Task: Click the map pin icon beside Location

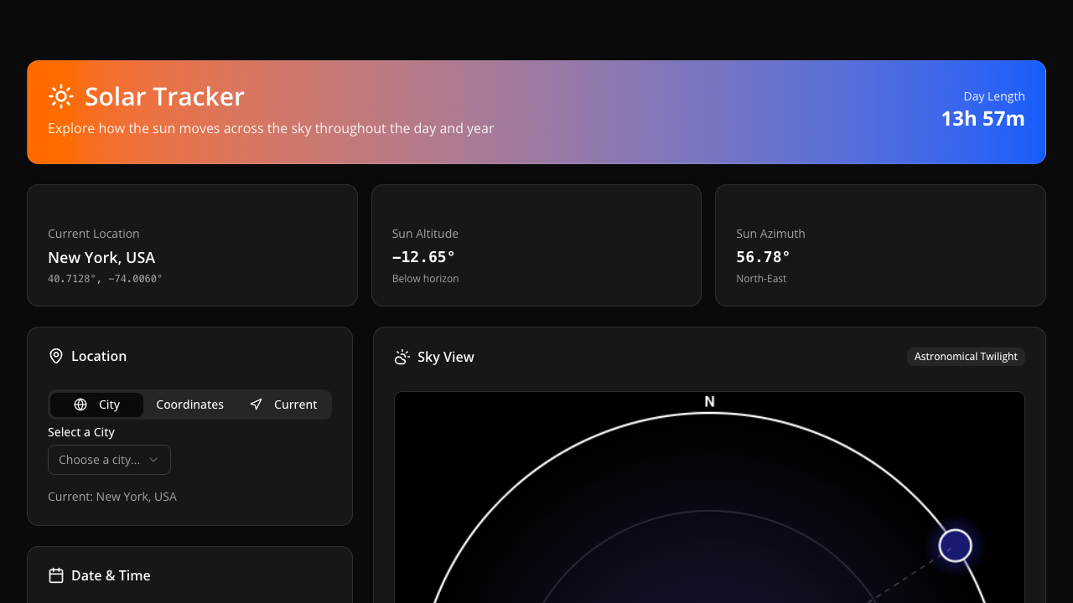Action: tap(56, 356)
